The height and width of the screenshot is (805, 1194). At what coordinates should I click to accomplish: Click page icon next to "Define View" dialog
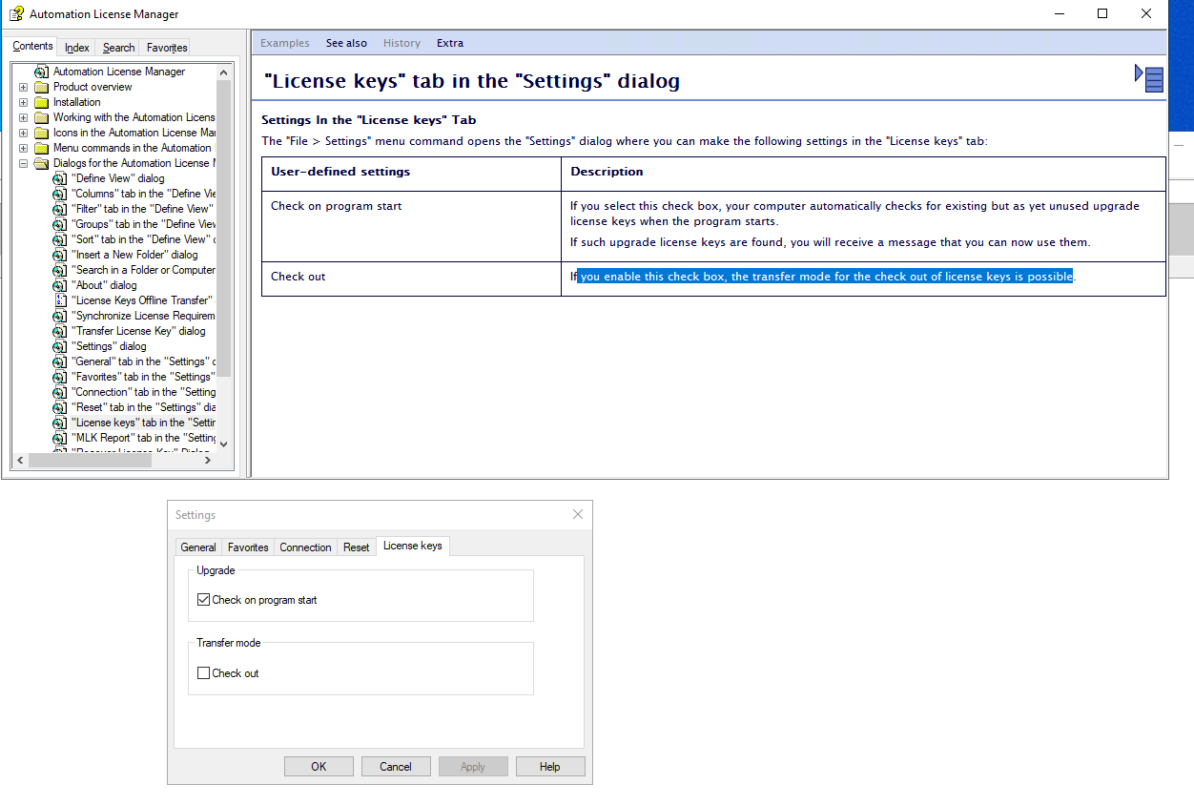pyautogui.click(x=59, y=178)
